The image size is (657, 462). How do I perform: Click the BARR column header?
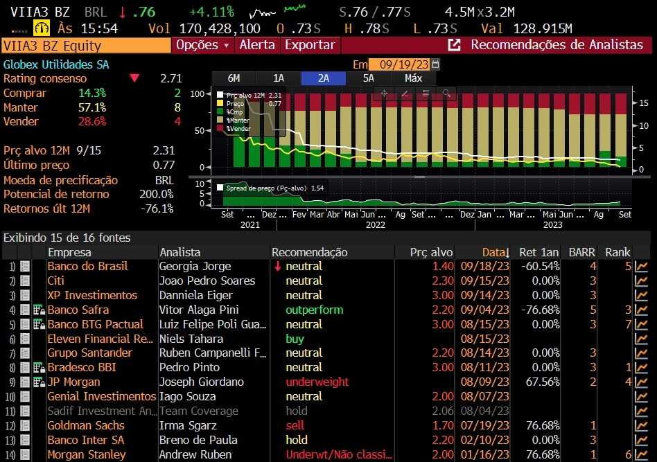click(x=581, y=253)
